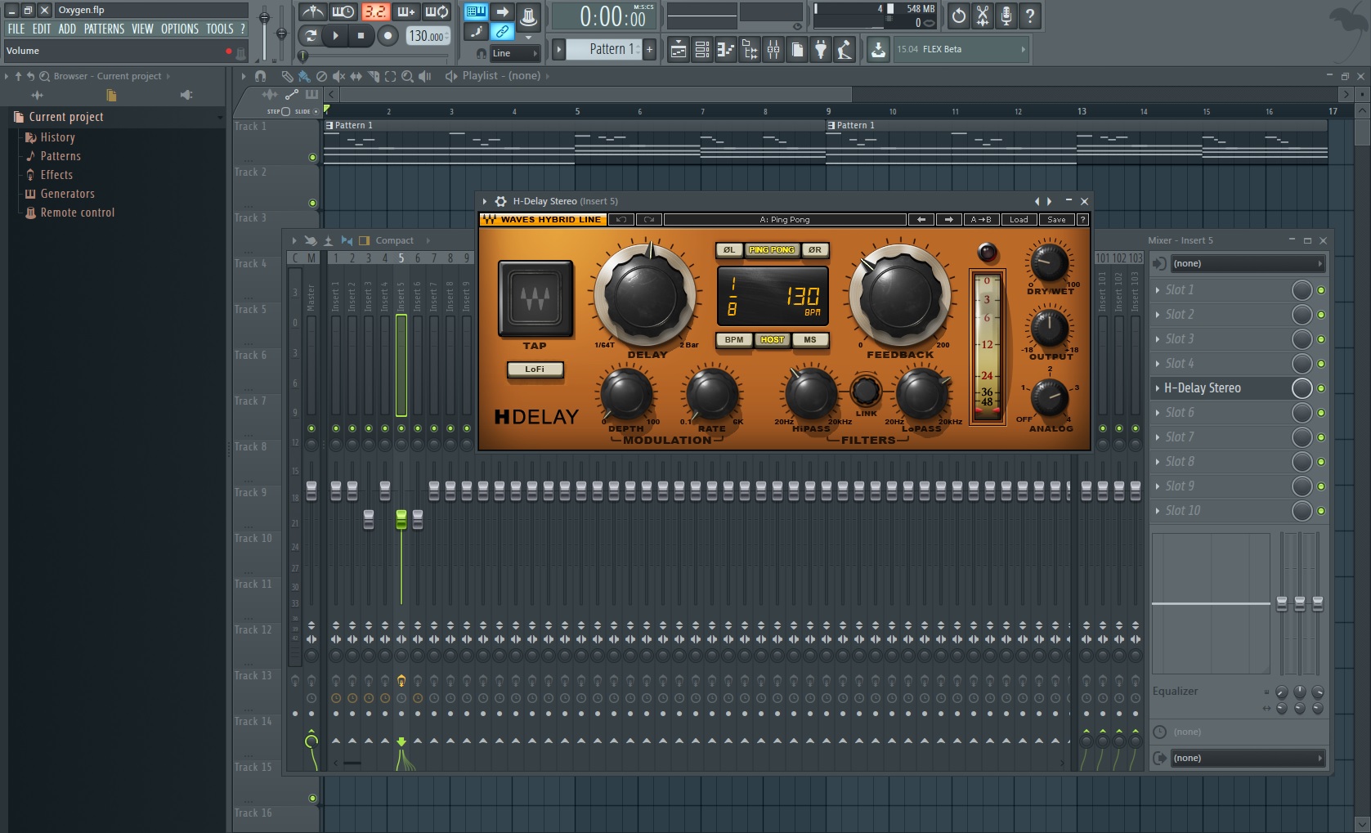Screen dimensions: 1371x833
Task: Click the Insert 5 volume fader
Action: (401, 519)
